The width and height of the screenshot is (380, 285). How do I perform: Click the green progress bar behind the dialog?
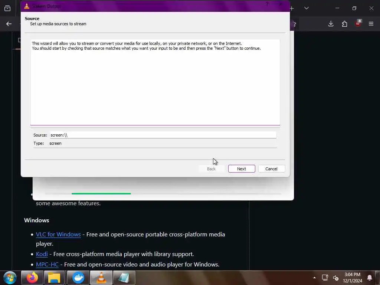click(101, 194)
